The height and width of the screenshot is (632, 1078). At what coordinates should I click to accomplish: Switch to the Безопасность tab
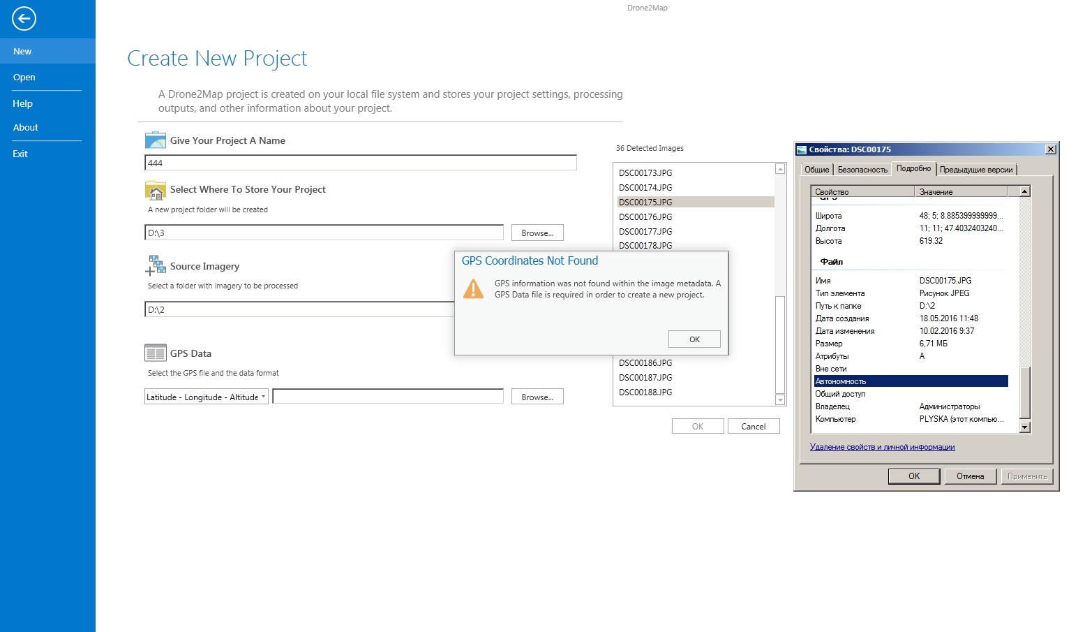pos(862,170)
